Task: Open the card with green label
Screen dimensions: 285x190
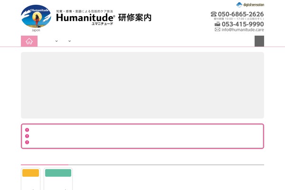Action: [x=58, y=179]
